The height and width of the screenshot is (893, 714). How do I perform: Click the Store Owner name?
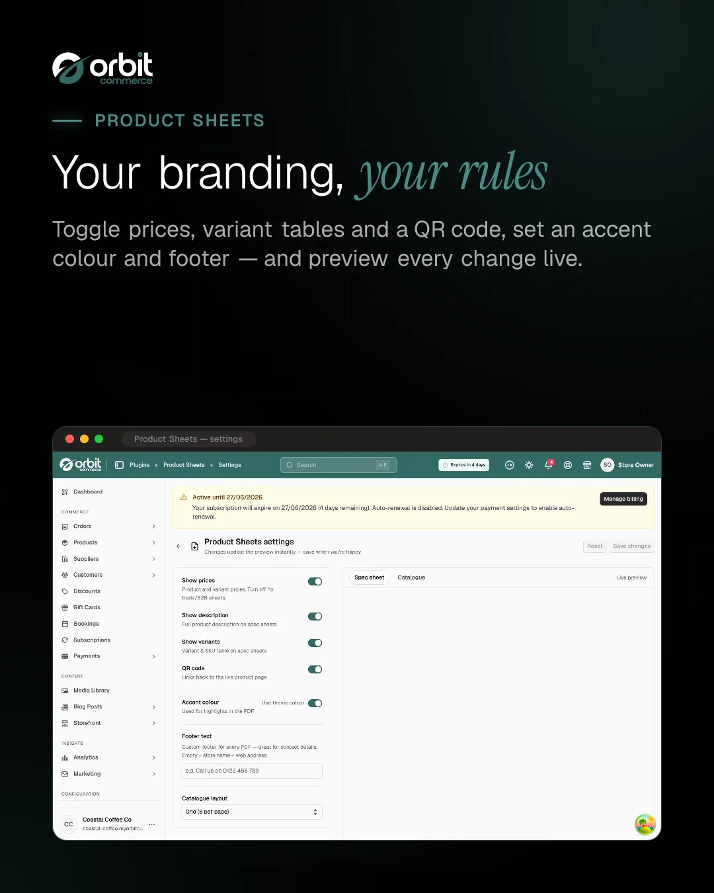636,465
